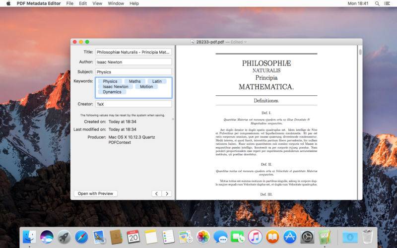The width and height of the screenshot is (397, 248).
Task: Open the Window menu
Action: coord(116,3)
